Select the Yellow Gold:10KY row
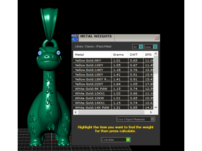 click(113, 65)
